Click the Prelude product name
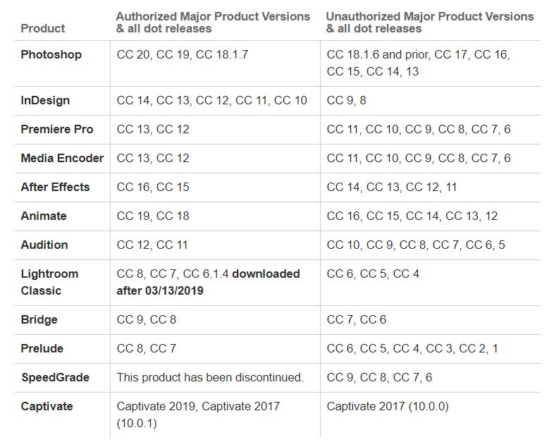 click(42, 348)
